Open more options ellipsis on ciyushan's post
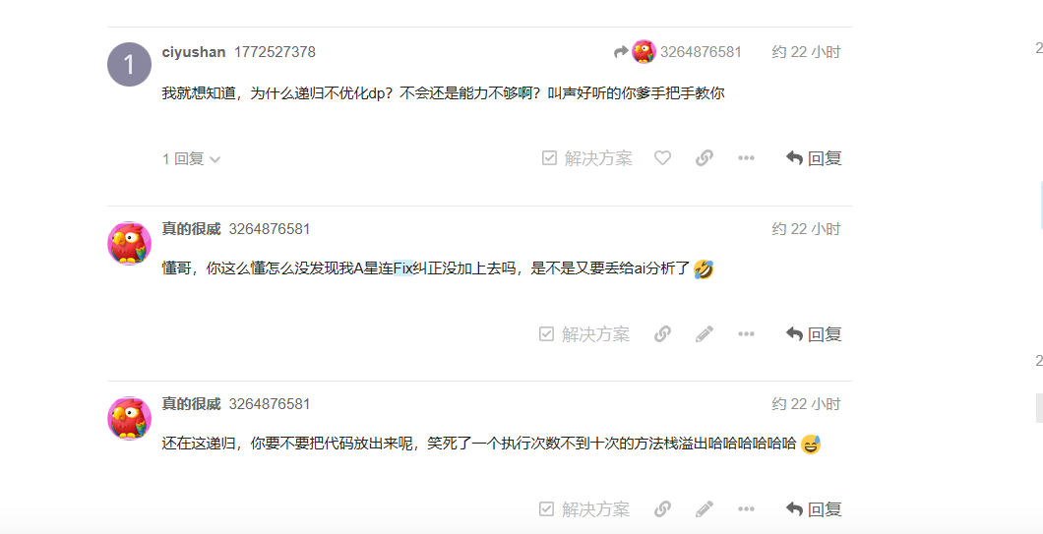Viewport: 1043px width, 534px height. point(746,158)
